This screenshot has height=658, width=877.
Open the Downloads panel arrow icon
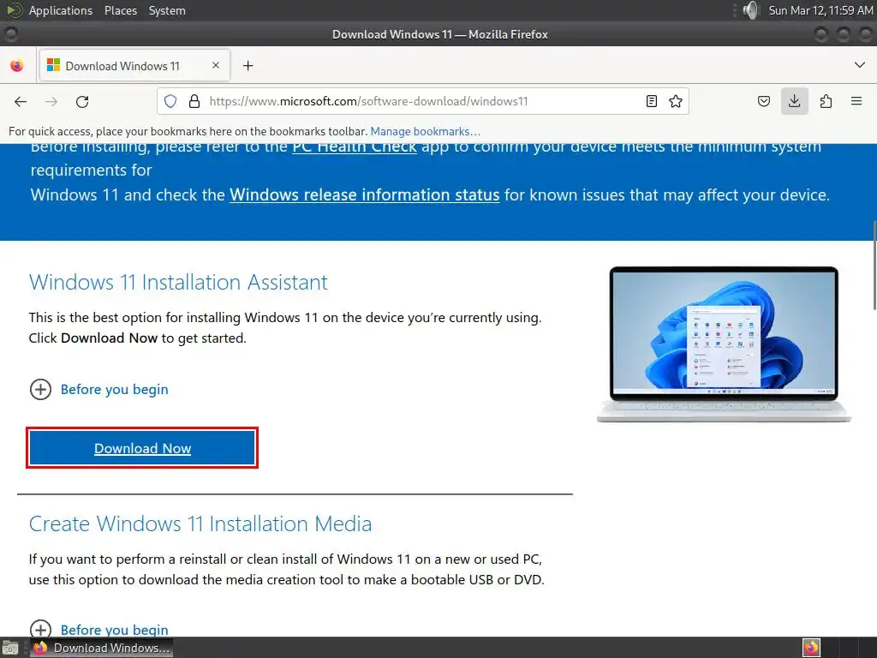point(794,101)
